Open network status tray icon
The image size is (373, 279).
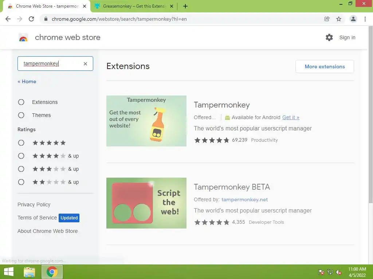(x=330, y=272)
